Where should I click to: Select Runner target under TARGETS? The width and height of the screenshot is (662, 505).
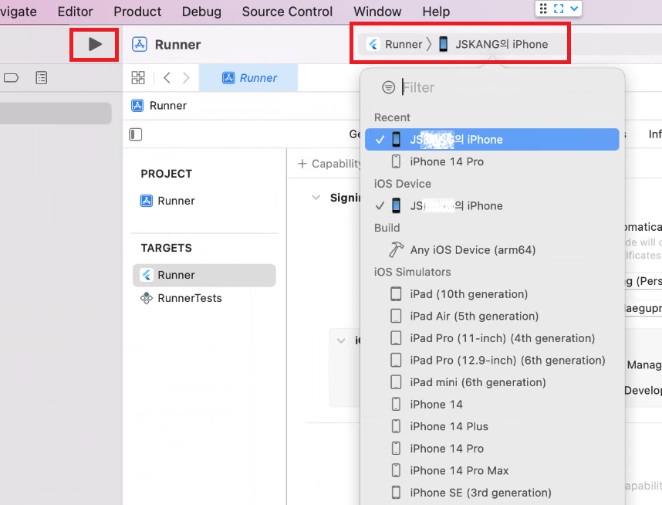pos(204,275)
